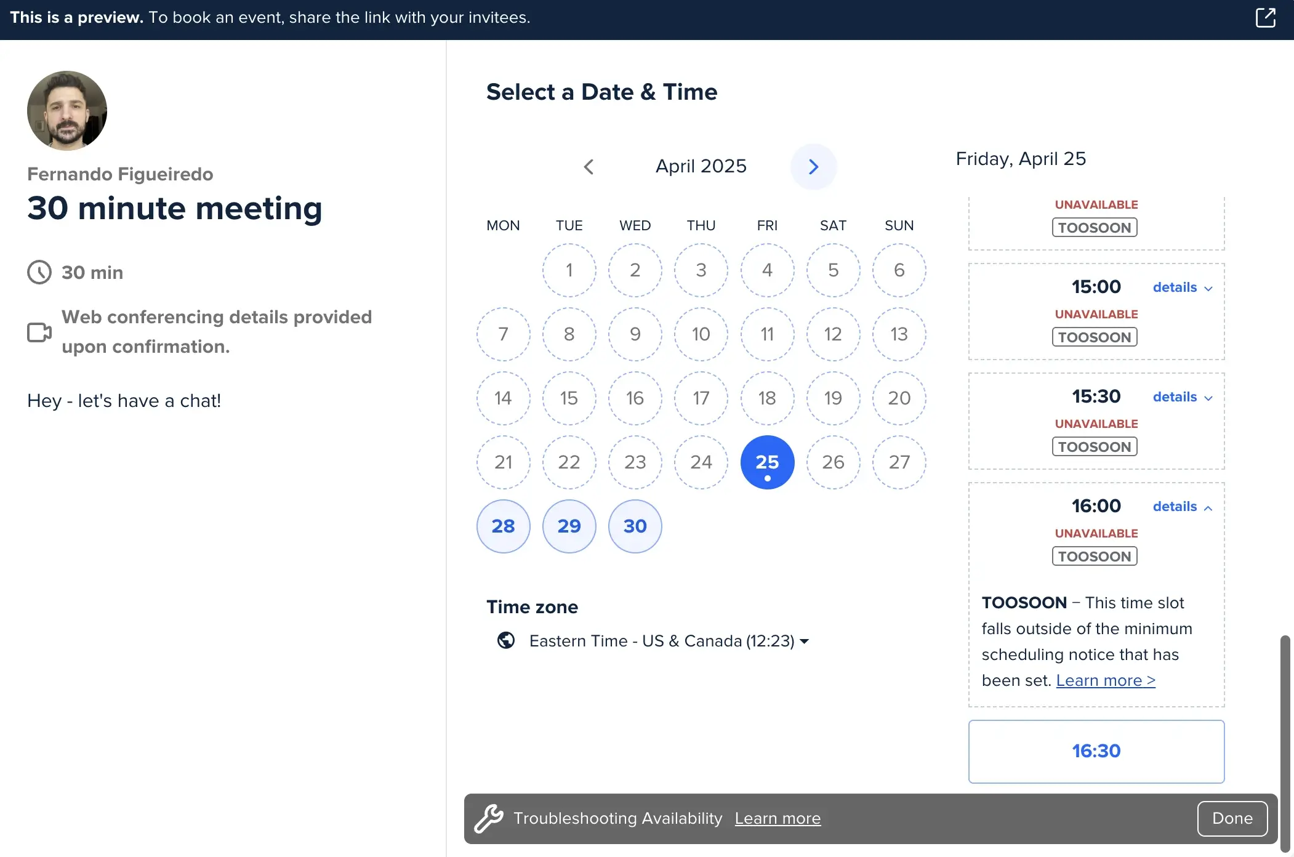Select April 30 on calendar
Screen dimensions: 1294x857
(635, 526)
